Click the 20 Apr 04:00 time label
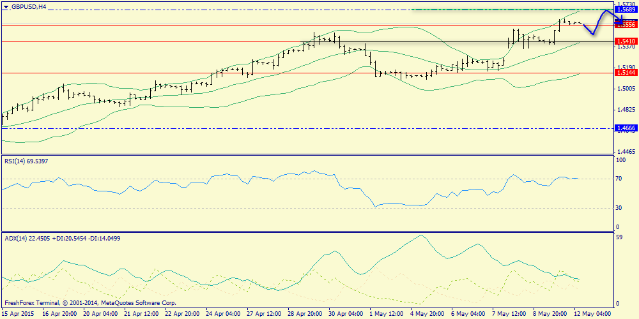The width and height of the screenshot is (639, 319). tap(100, 314)
